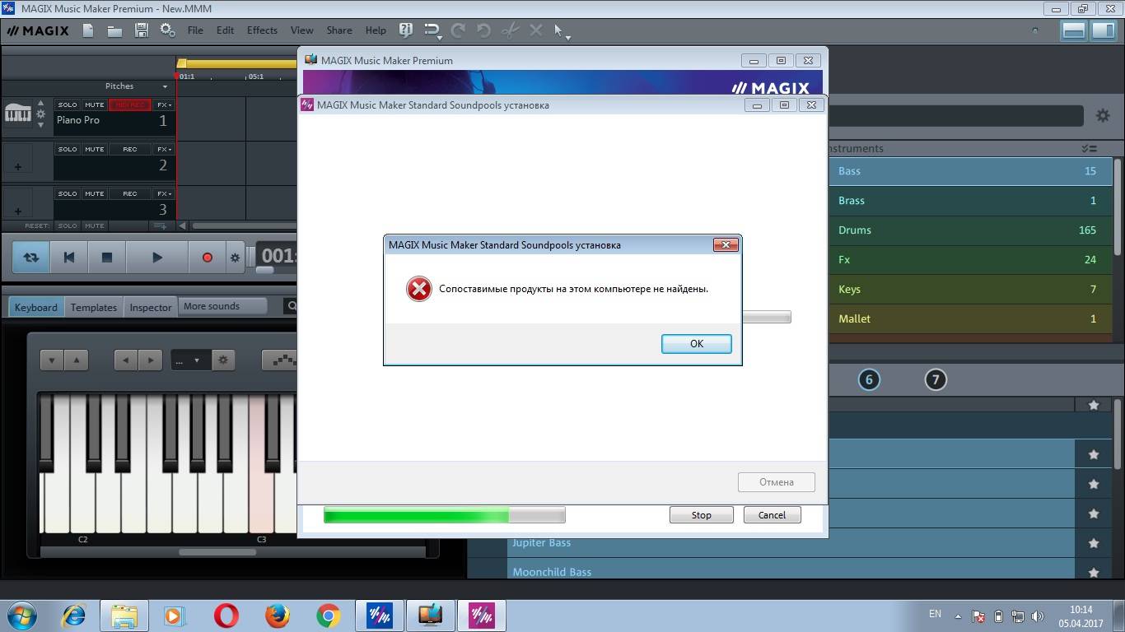Open Opera browser from the taskbar
This screenshot has width=1125, height=632.
click(226, 616)
